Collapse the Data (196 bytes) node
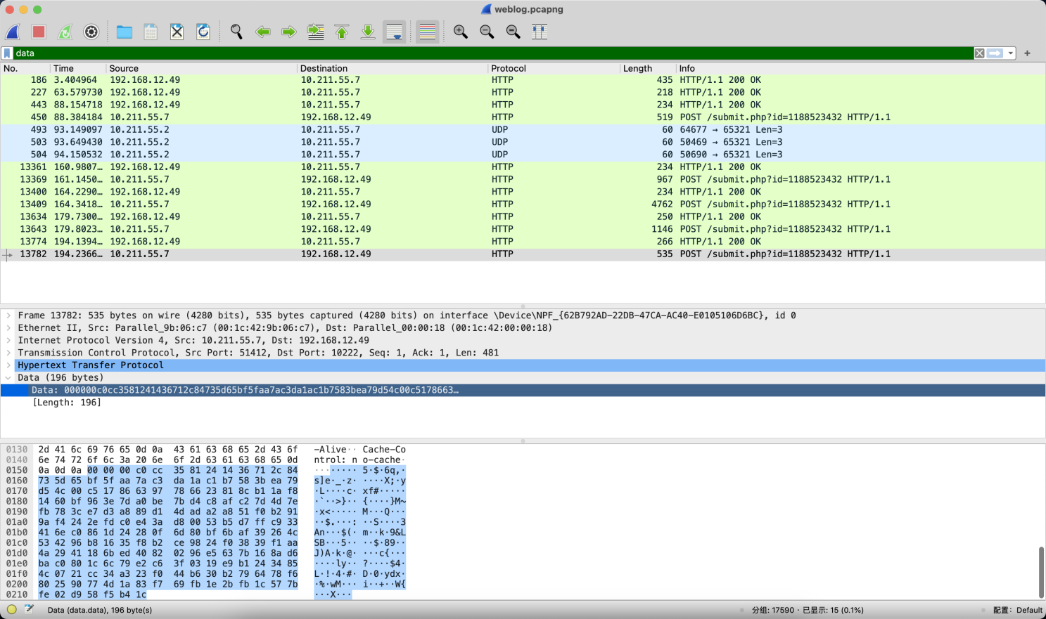Viewport: 1046px width, 619px height. pyautogui.click(x=8, y=378)
